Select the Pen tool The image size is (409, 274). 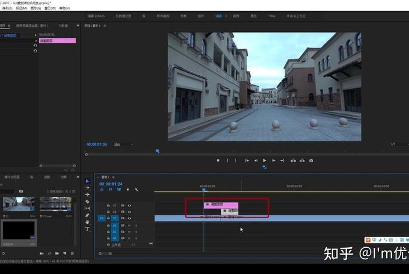pyautogui.click(x=88, y=215)
